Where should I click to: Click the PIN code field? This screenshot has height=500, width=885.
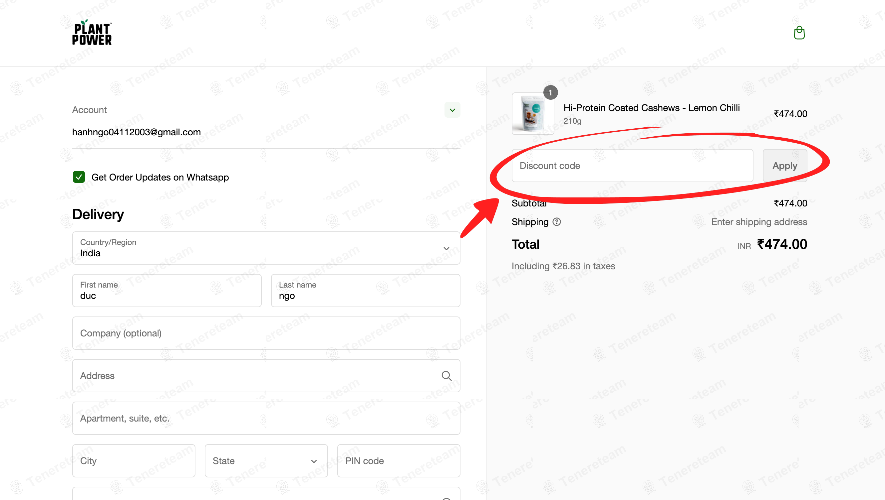coord(399,461)
